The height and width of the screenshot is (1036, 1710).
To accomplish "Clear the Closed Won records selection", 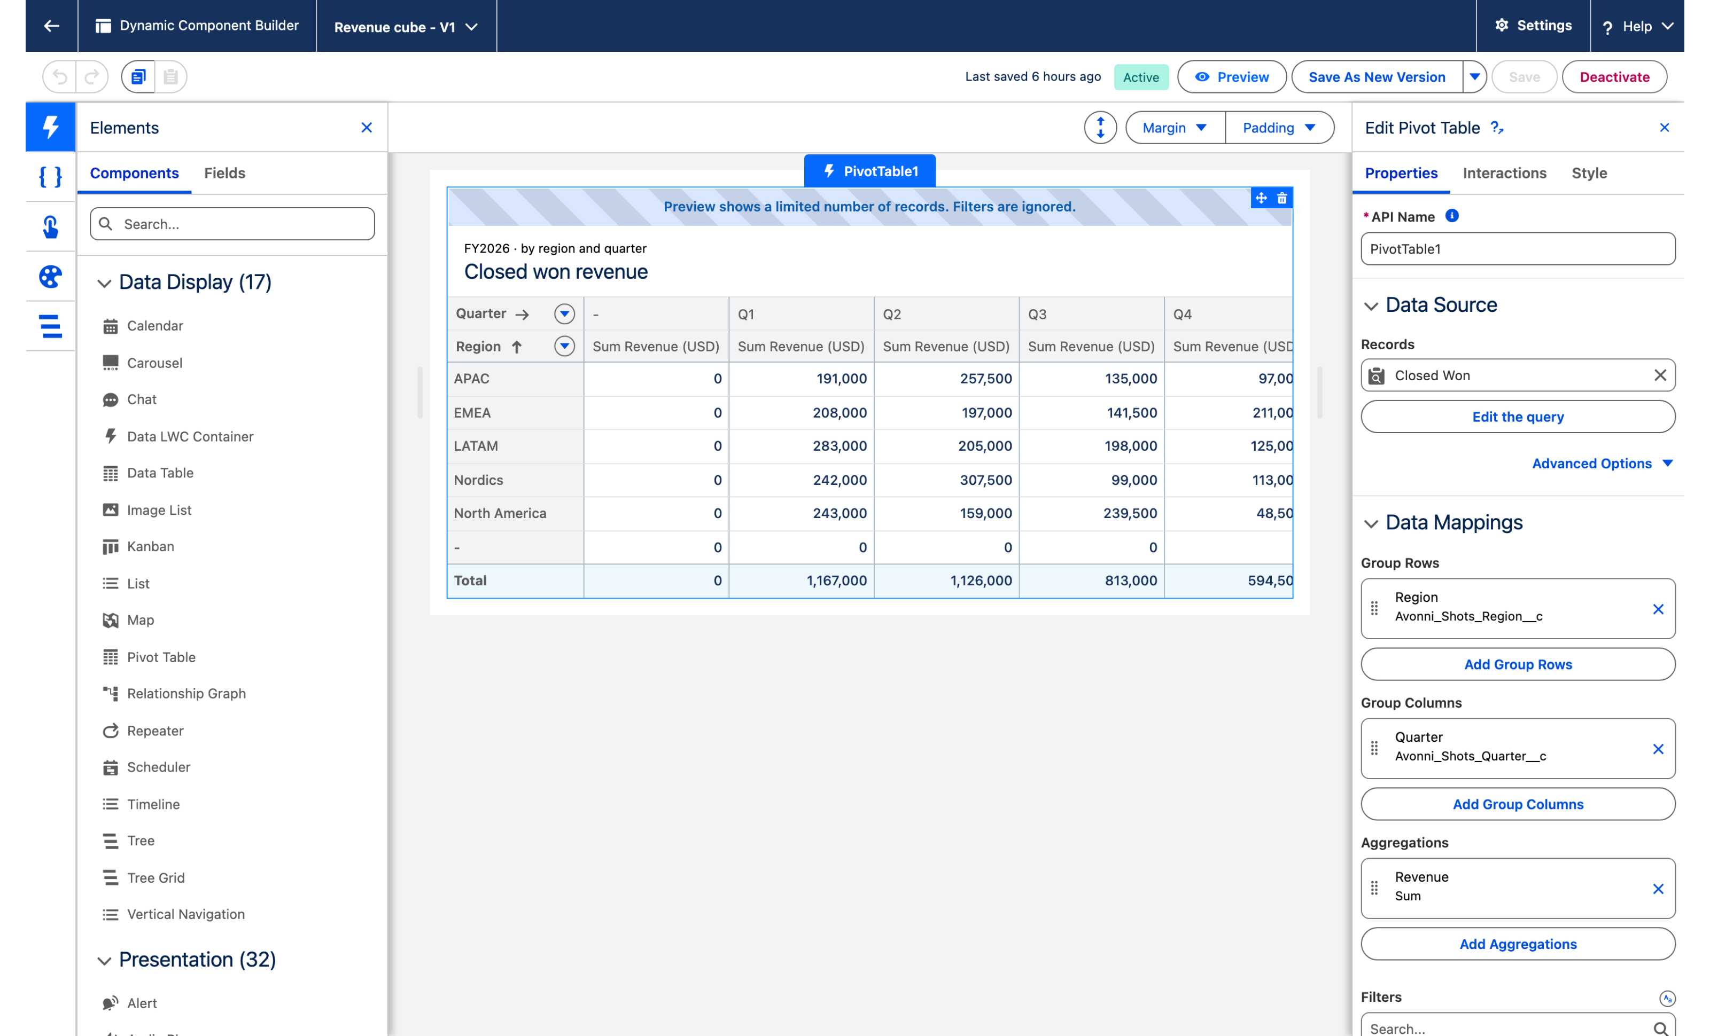I will pyautogui.click(x=1659, y=375).
